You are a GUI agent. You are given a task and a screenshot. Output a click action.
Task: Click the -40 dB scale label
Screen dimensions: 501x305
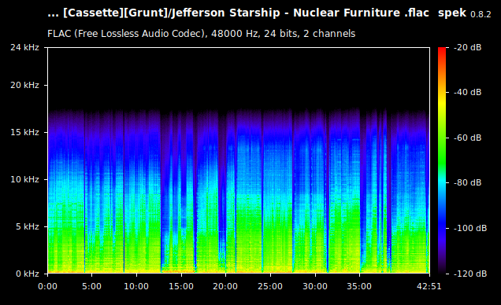click(467, 92)
